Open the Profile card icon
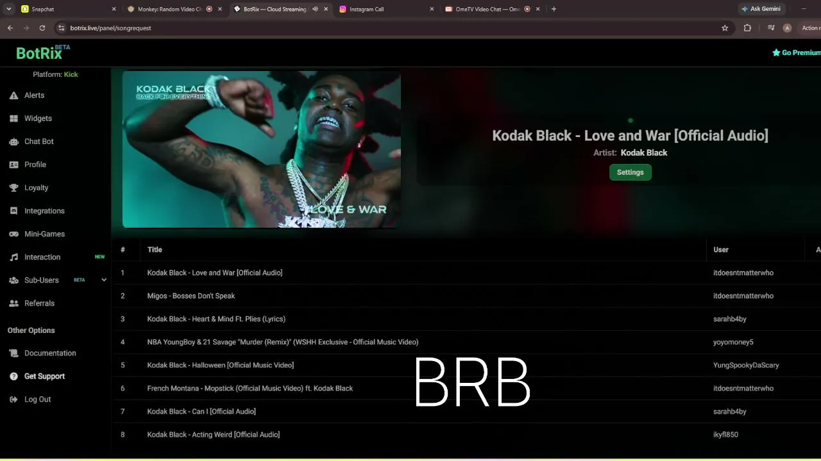 pos(13,165)
